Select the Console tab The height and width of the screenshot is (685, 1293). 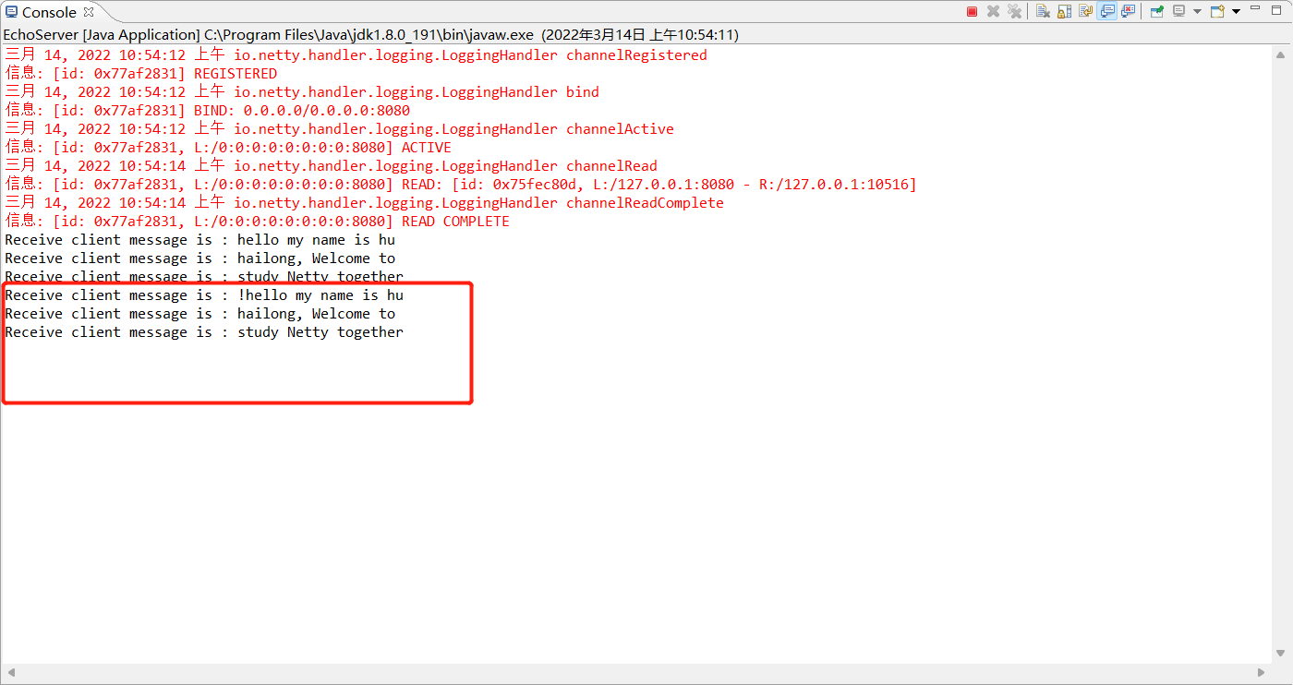click(49, 12)
